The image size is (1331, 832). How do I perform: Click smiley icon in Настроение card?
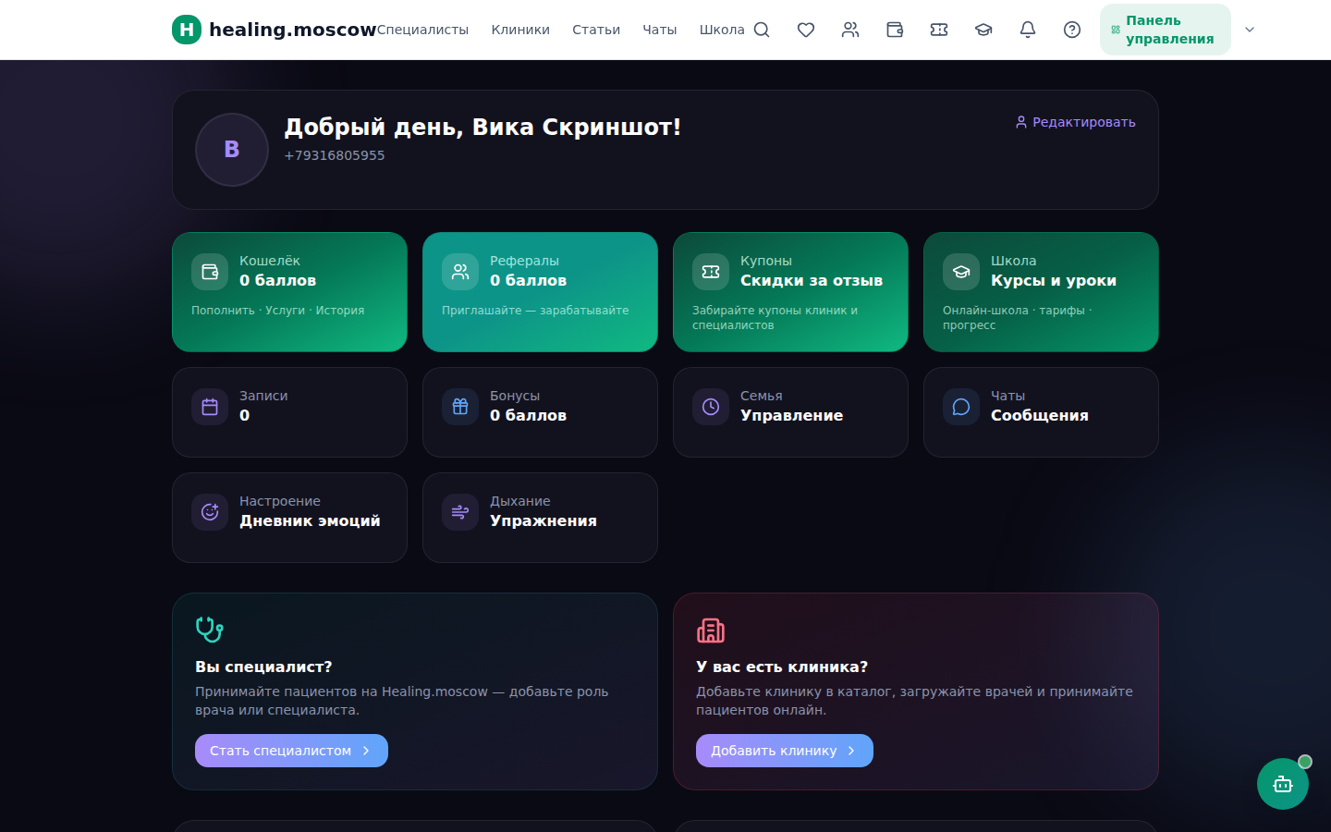(210, 512)
